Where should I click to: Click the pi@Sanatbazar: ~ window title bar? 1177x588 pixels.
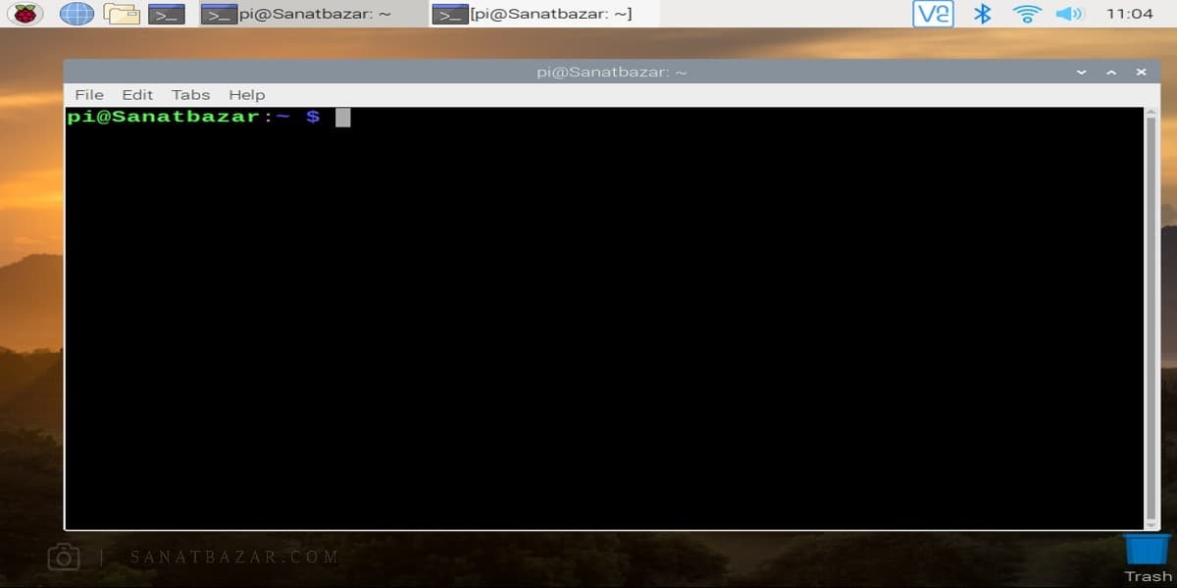(x=610, y=72)
